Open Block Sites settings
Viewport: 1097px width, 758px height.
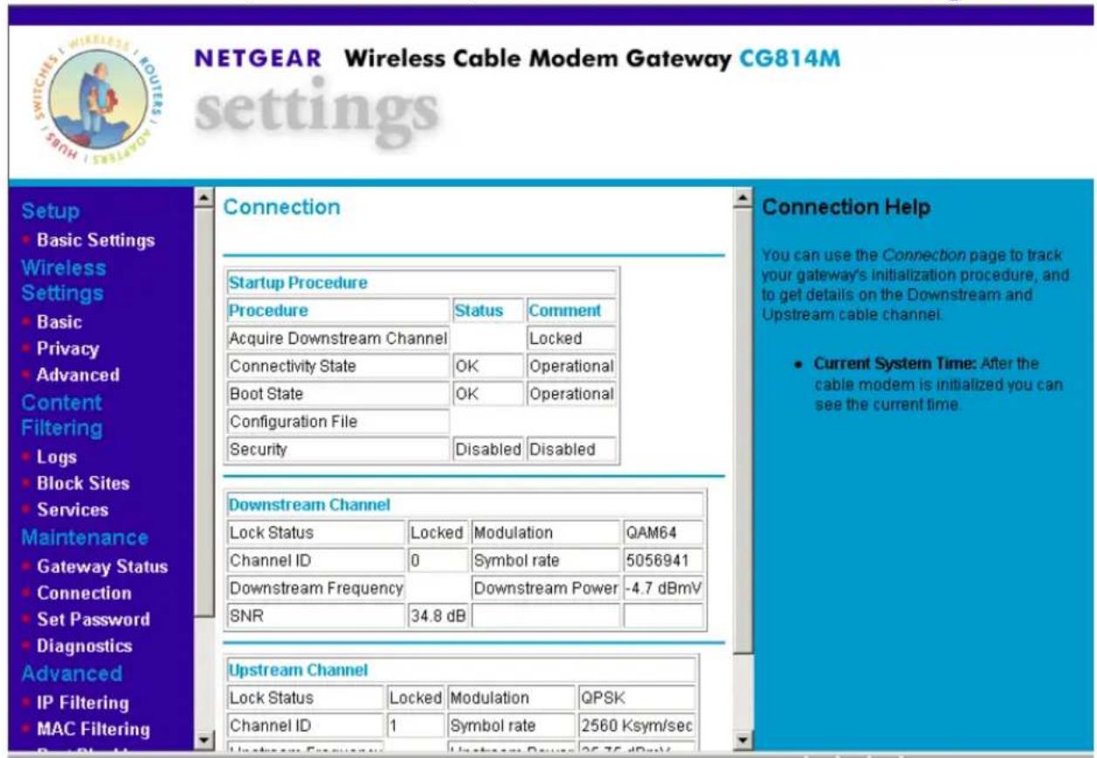83,483
